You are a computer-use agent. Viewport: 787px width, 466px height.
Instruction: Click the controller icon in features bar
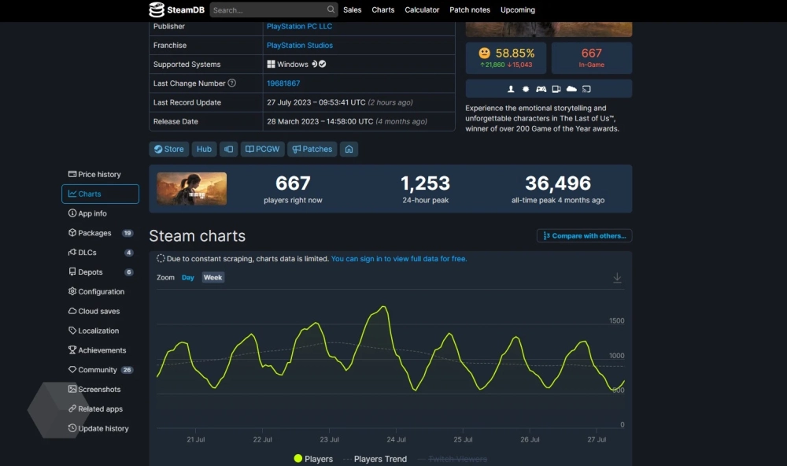541,89
